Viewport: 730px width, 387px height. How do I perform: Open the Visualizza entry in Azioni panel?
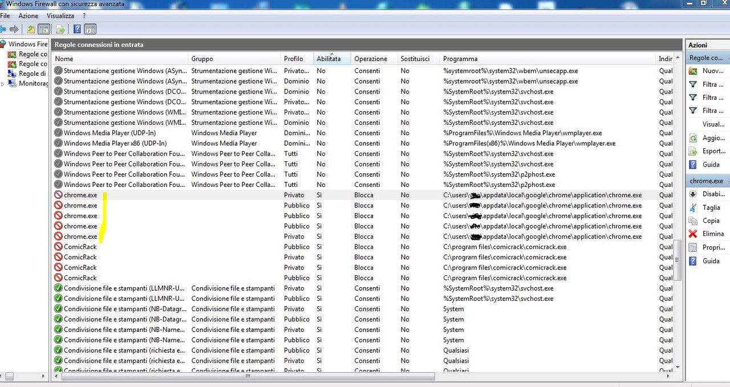click(713, 124)
